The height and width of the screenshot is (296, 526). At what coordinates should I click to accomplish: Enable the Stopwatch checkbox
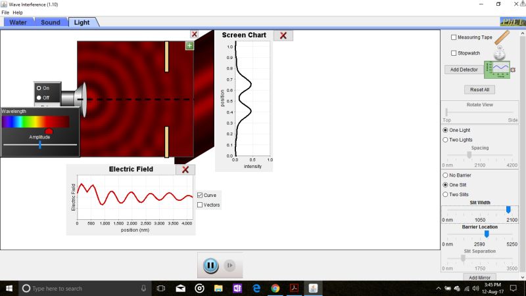point(454,53)
